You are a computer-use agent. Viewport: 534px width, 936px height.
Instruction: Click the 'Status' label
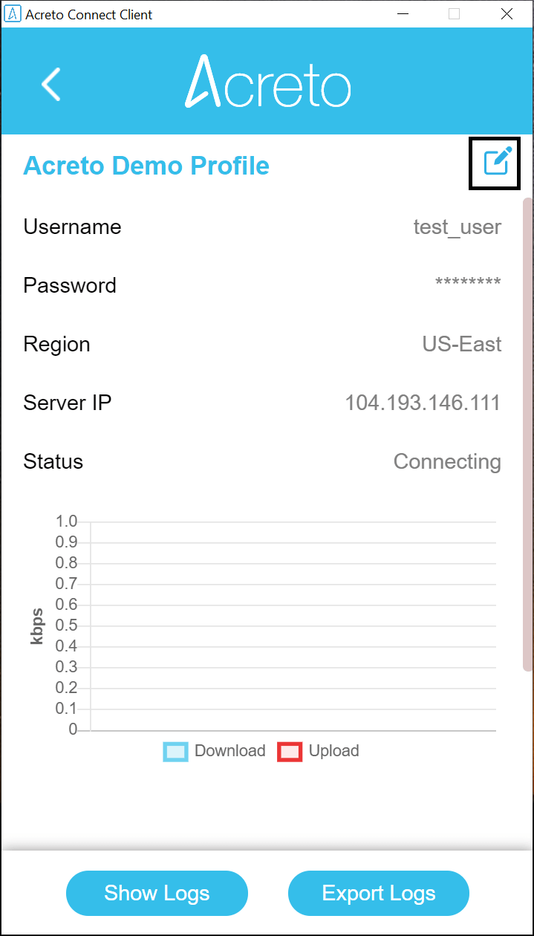[x=53, y=461]
